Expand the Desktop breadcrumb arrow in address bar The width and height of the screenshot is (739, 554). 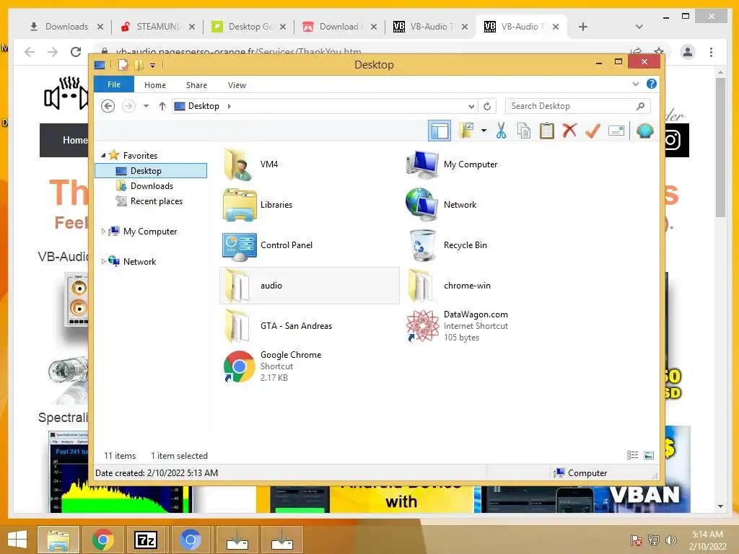tap(229, 106)
